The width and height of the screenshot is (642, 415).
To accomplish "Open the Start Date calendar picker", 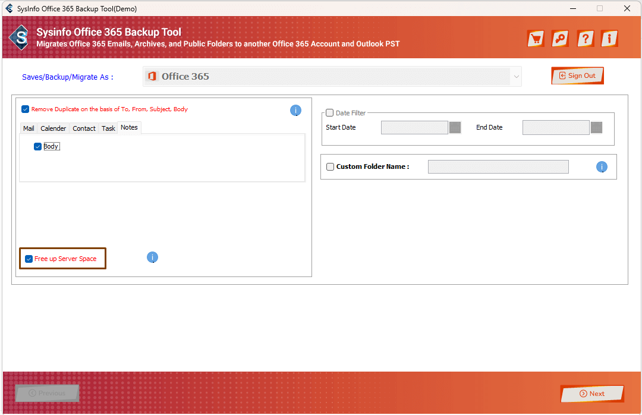I will pyautogui.click(x=455, y=127).
